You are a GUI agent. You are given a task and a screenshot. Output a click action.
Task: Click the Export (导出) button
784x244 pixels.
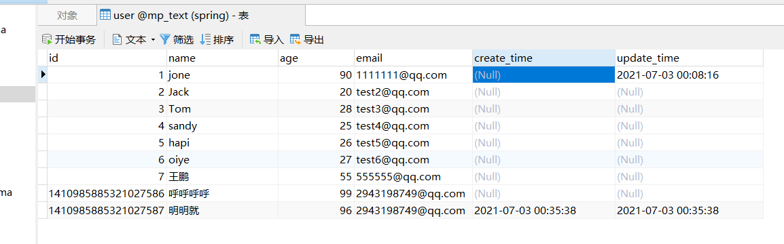307,40
